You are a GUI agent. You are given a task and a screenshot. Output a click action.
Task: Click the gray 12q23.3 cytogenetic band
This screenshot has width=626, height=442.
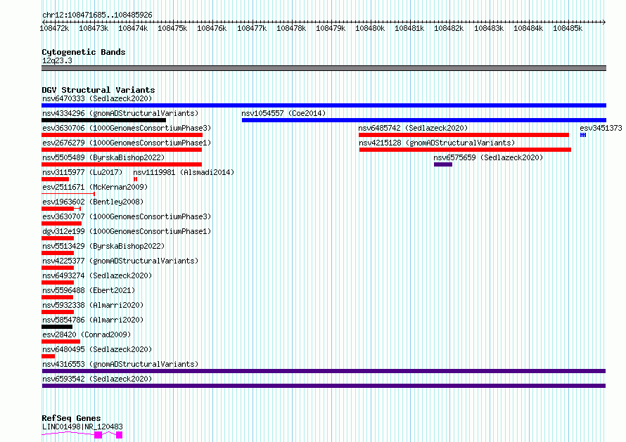tap(324, 69)
